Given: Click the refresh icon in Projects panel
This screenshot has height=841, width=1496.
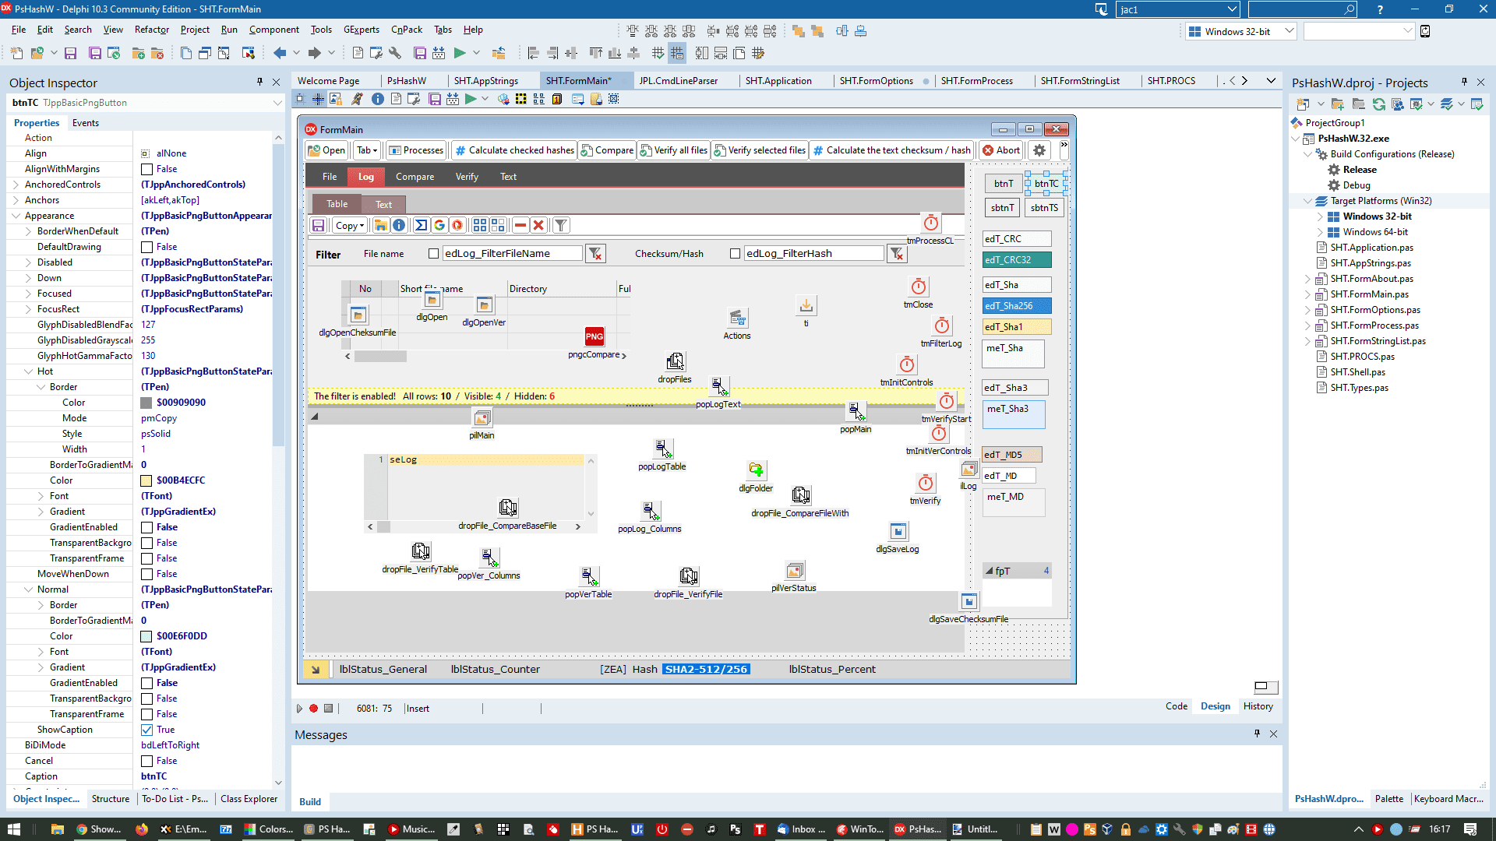Looking at the screenshot, I should 1379,104.
